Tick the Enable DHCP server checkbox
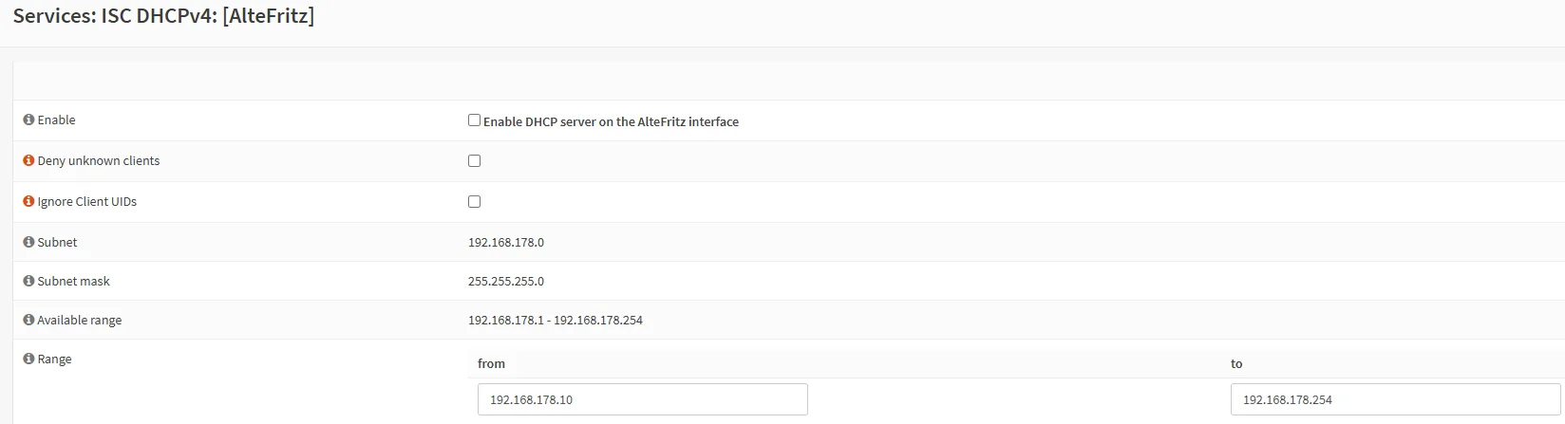This screenshot has width=1565, height=424. coord(474,120)
